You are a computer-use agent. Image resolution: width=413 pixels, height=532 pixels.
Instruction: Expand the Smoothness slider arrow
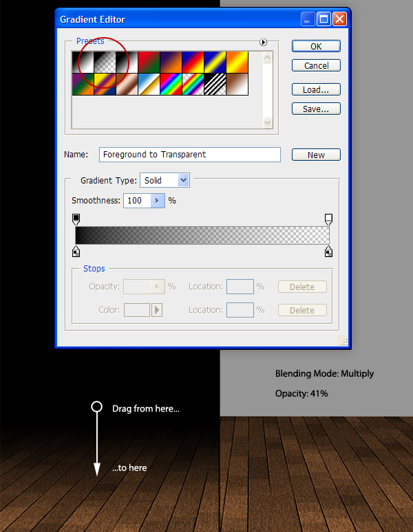tap(157, 201)
